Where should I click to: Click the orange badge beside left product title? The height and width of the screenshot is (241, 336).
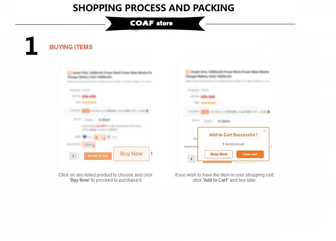(69, 73)
